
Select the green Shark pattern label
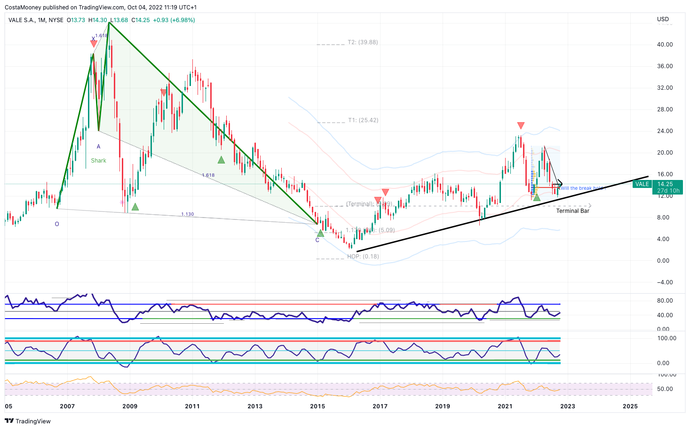pyautogui.click(x=99, y=161)
